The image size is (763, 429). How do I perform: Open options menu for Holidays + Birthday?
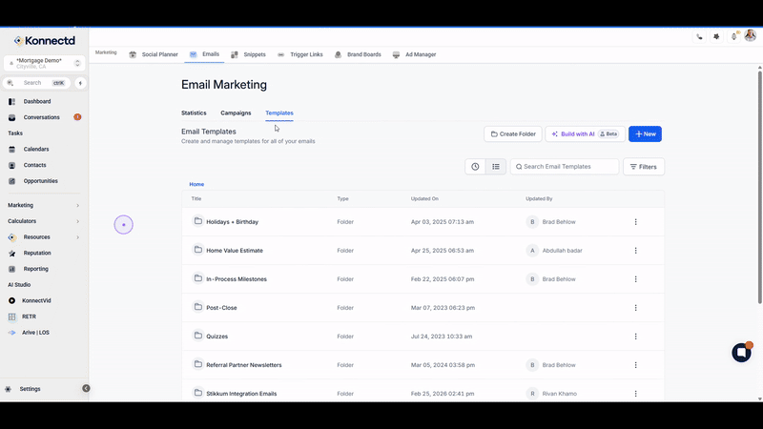(635, 222)
